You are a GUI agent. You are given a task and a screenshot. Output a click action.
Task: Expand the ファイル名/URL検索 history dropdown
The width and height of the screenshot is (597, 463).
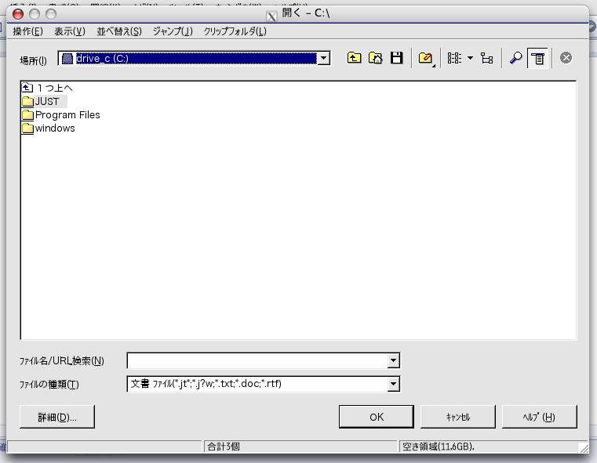click(394, 360)
